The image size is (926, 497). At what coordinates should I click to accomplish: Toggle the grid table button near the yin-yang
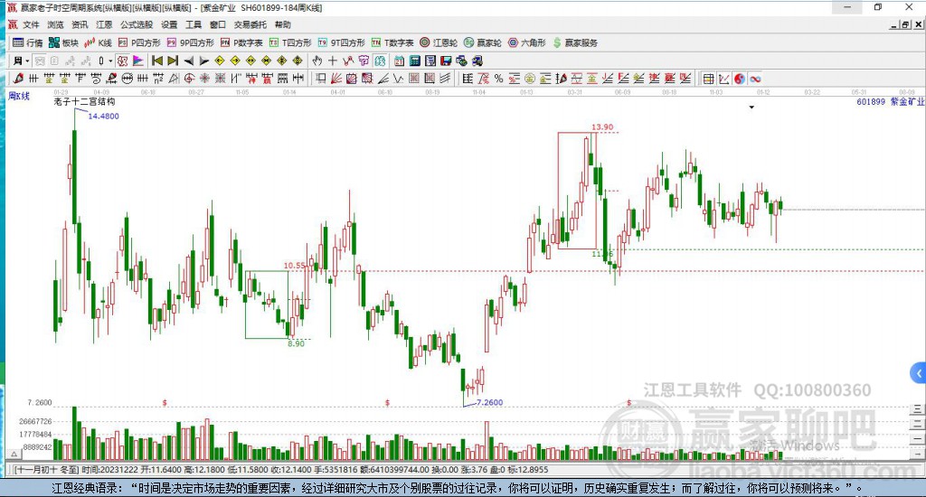(x=708, y=79)
